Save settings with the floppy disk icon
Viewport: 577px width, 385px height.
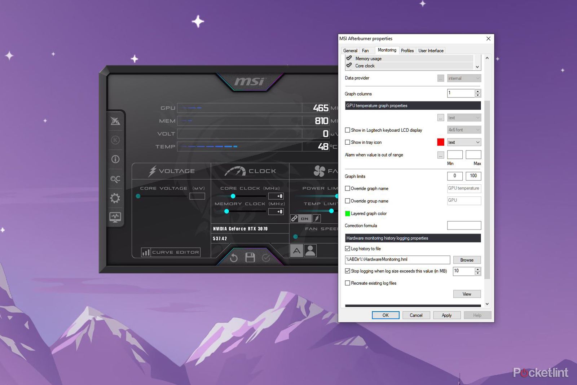coord(250,257)
